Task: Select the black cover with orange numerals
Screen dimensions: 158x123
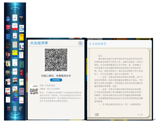Action: (21, 19)
